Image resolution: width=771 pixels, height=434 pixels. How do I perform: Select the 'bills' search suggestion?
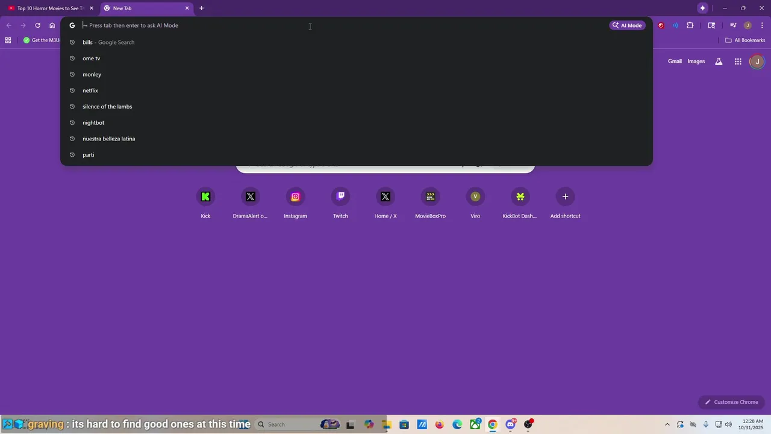click(357, 42)
